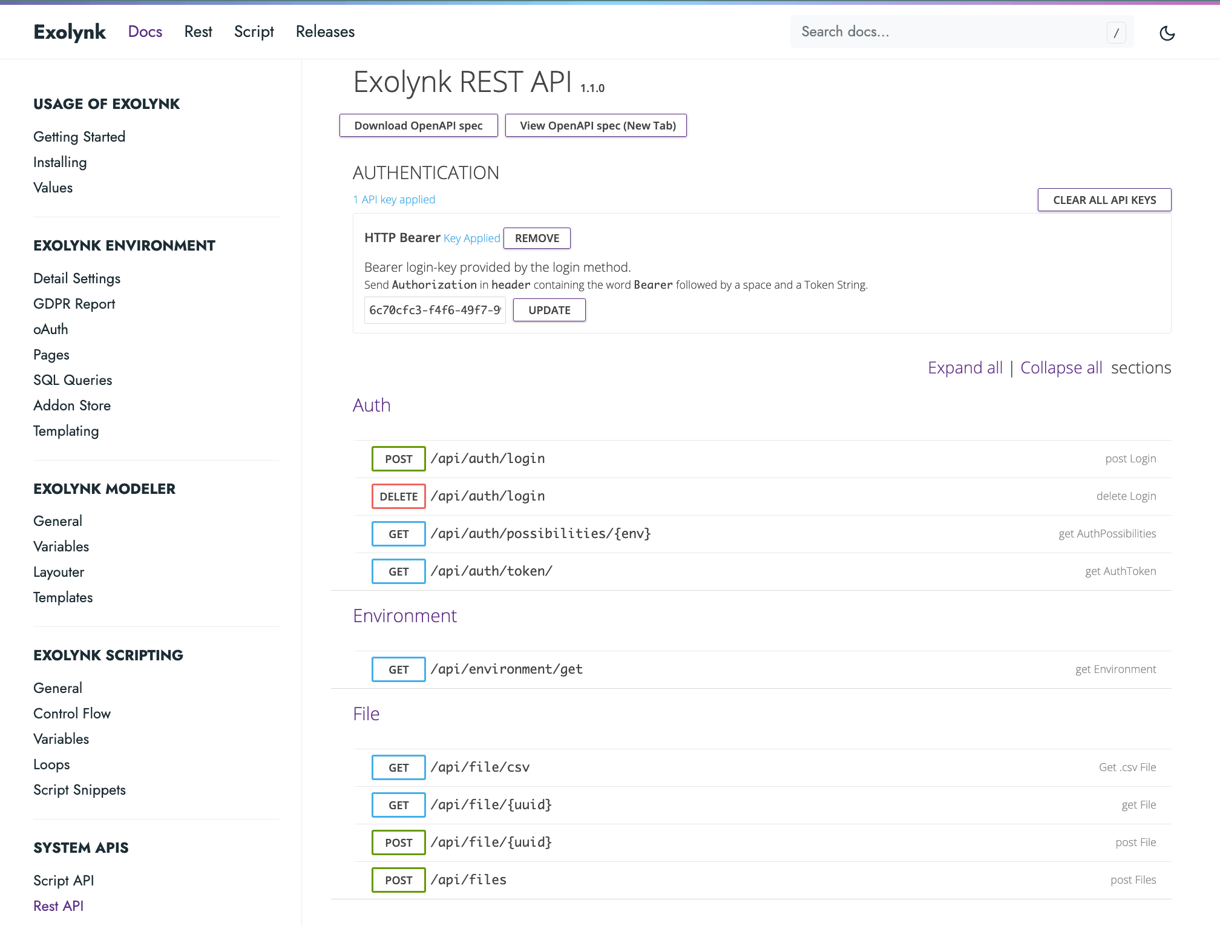Screen dimensions: 1220x926
Task: Click the Exolynk logo
Action: (70, 31)
